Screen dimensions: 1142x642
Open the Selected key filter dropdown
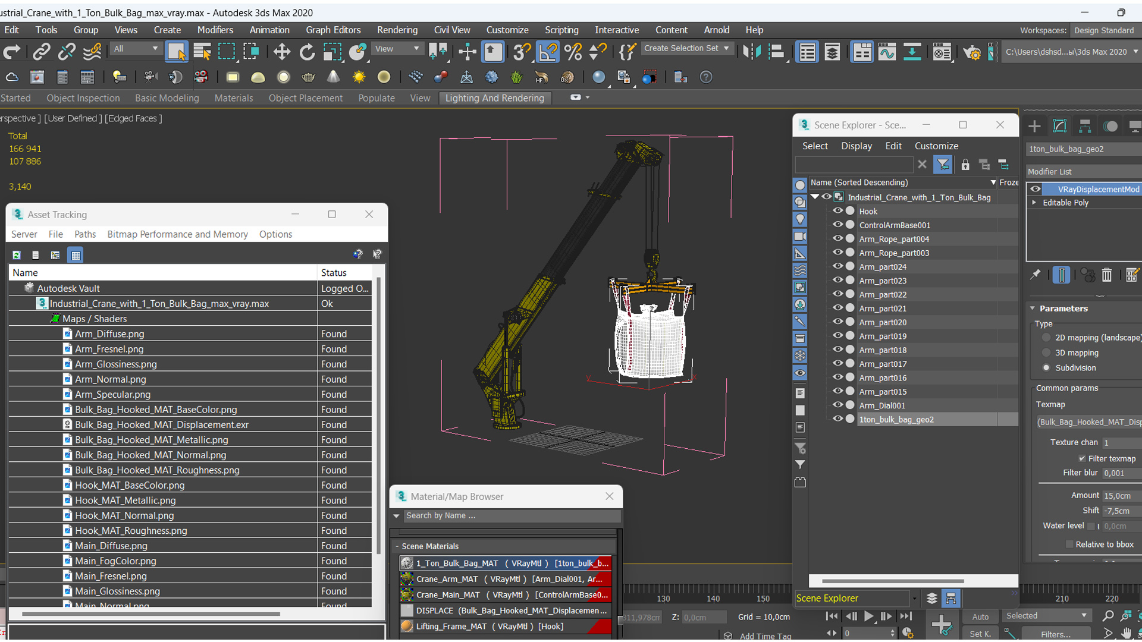click(x=1047, y=616)
